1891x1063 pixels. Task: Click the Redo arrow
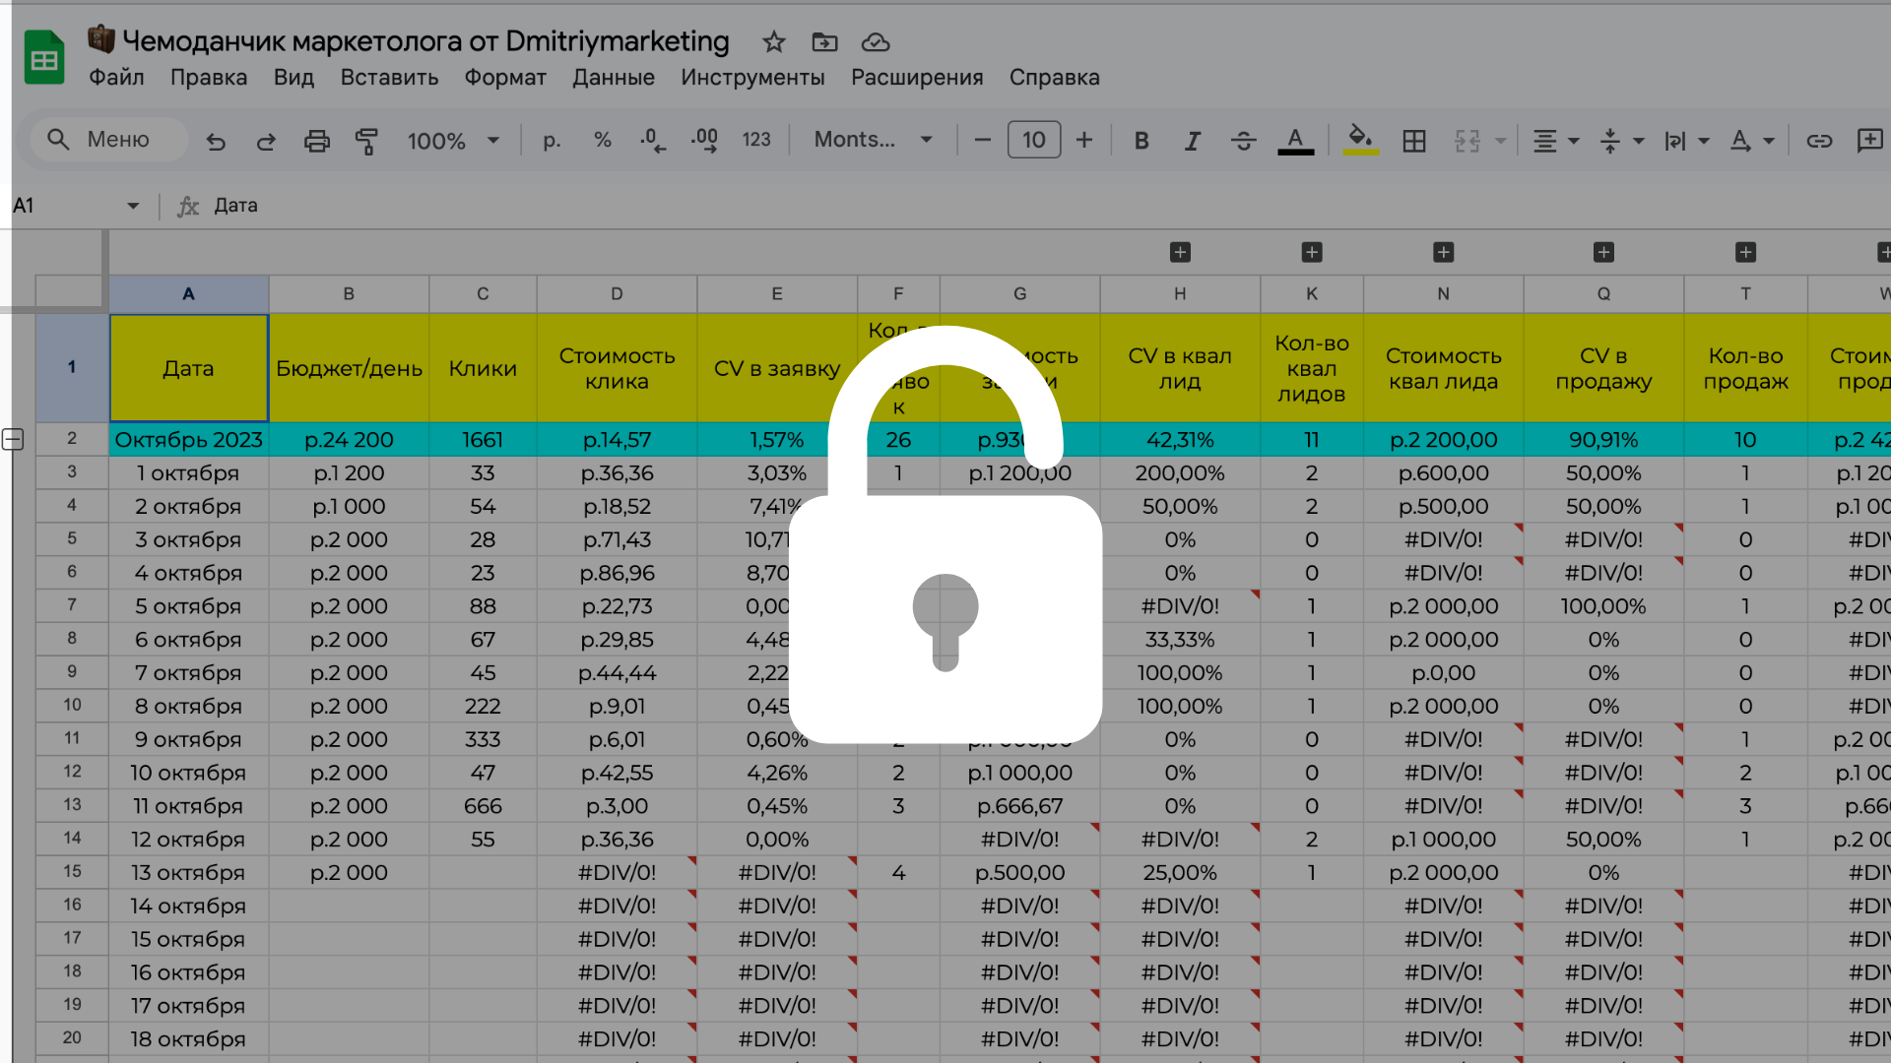(x=266, y=141)
